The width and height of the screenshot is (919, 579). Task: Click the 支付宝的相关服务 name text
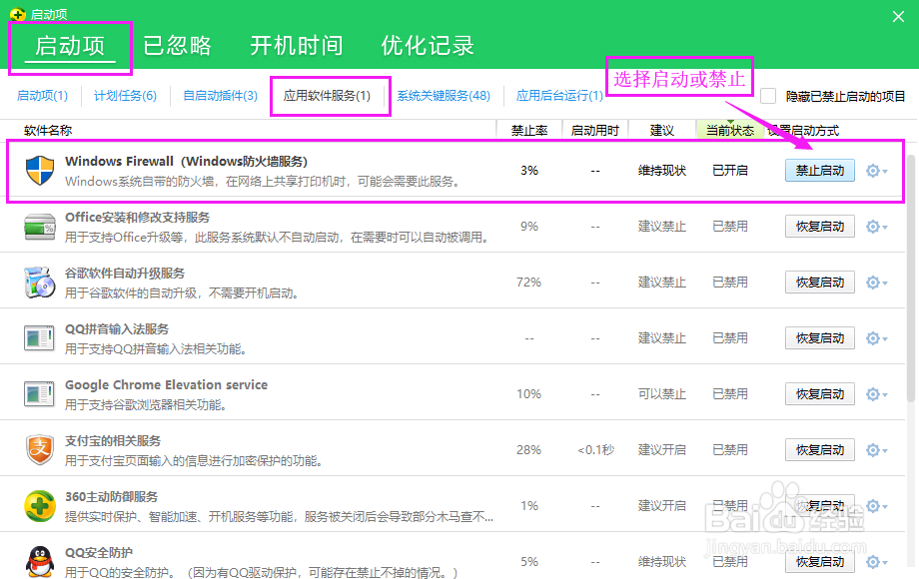pyautogui.click(x=113, y=441)
